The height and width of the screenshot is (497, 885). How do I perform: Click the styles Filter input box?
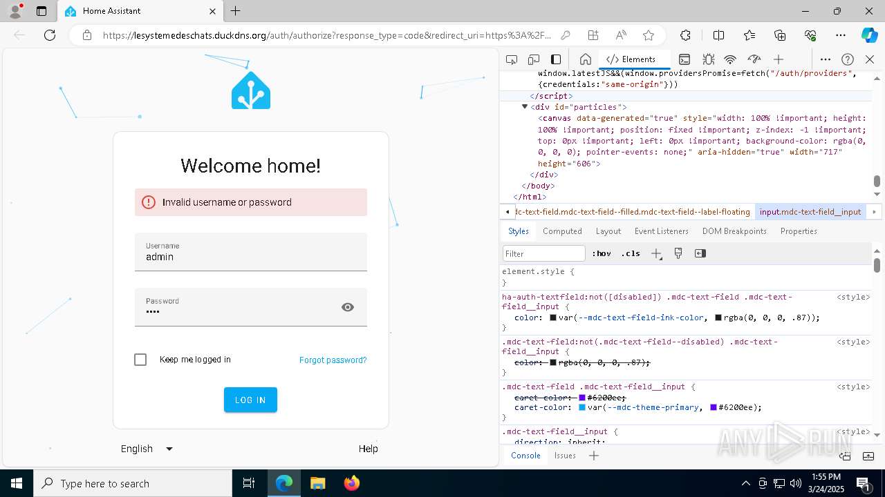pos(544,253)
